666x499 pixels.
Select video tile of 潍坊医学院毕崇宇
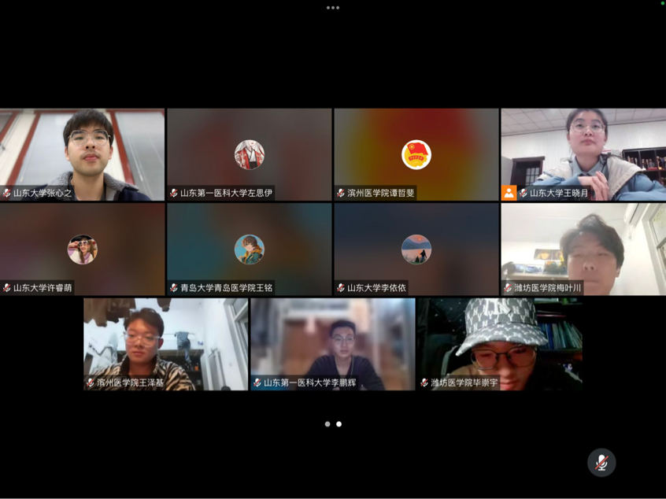500,344
